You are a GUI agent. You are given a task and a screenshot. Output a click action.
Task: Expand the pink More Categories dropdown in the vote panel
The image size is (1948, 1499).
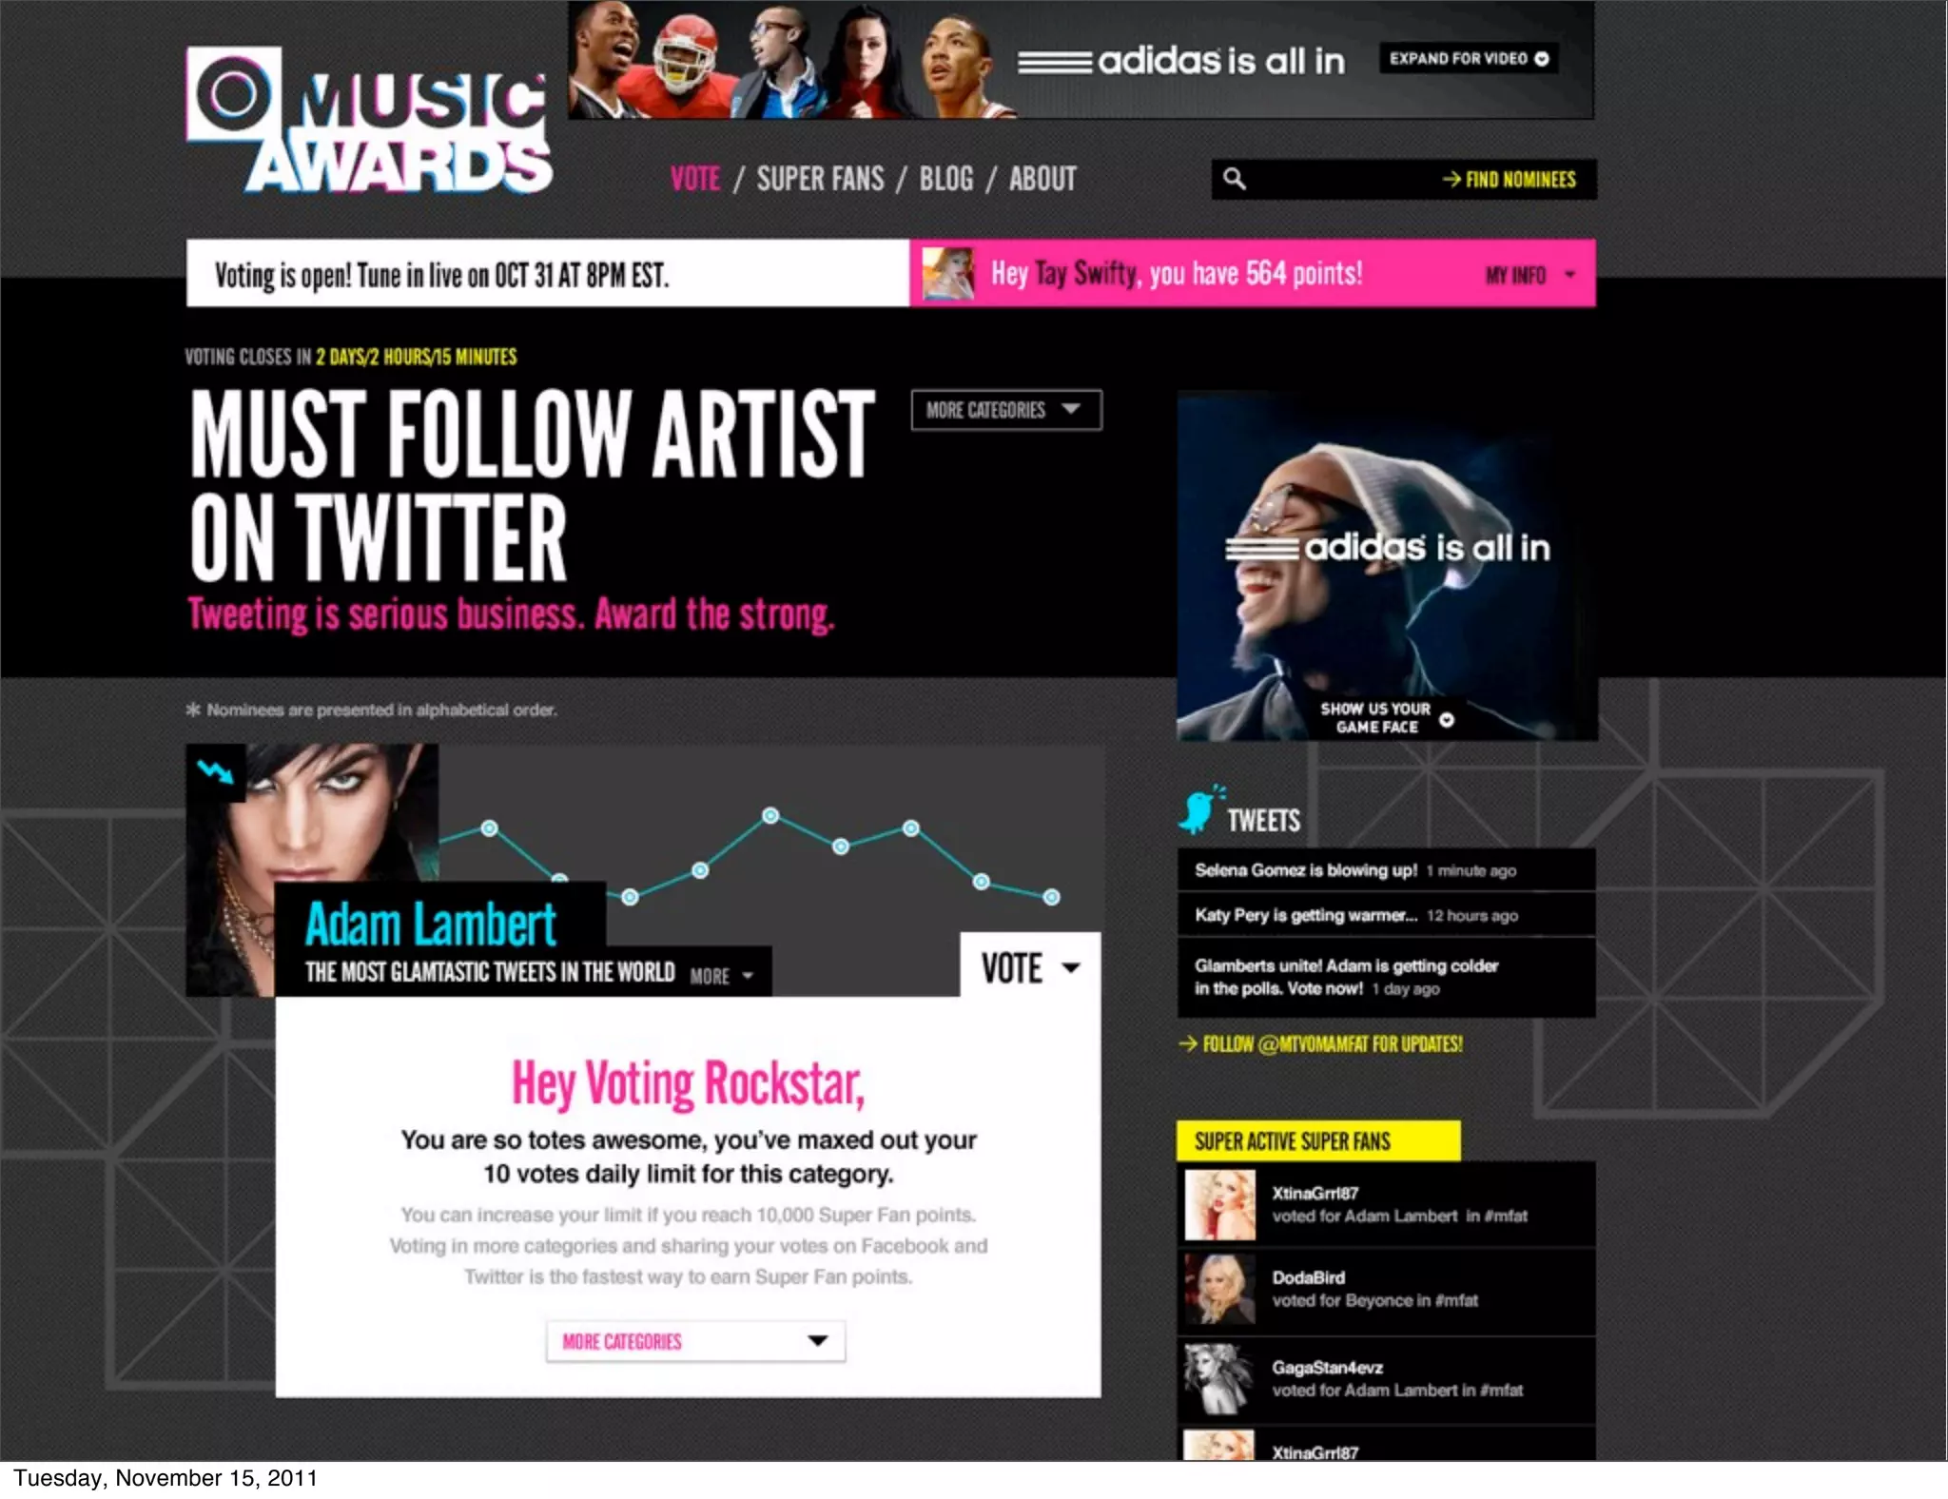click(695, 1341)
